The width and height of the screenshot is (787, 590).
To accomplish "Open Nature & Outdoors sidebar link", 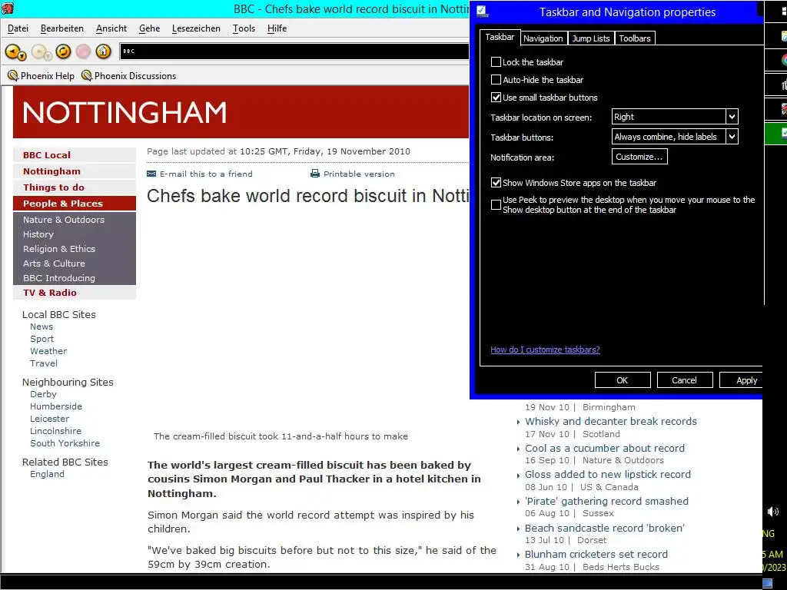I will (64, 220).
